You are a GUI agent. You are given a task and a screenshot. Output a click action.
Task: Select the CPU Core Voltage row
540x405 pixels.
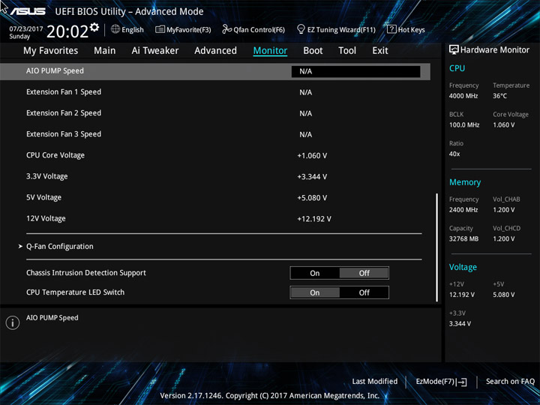point(55,155)
